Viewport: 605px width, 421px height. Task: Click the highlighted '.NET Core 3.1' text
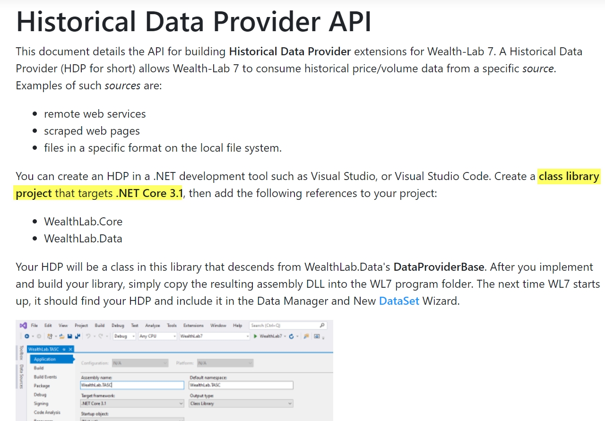[x=149, y=193]
